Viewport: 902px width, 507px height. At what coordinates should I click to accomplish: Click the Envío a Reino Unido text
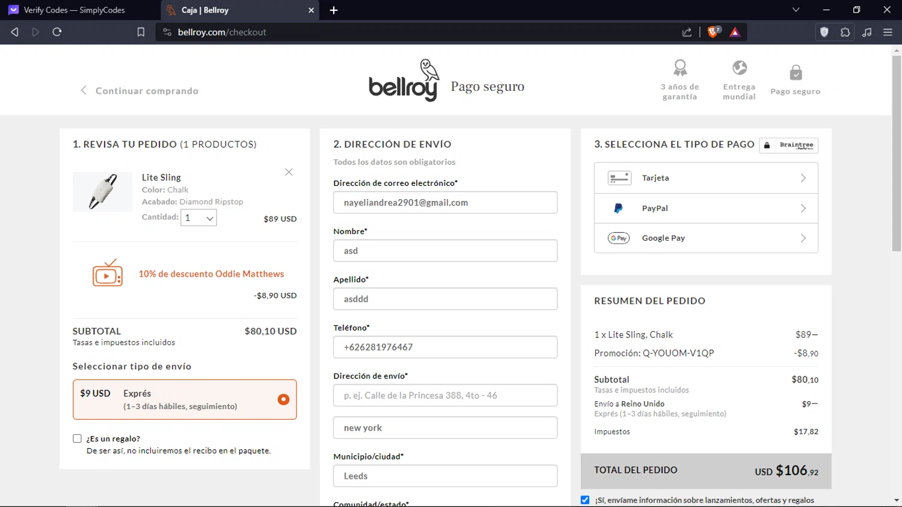(630, 404)
